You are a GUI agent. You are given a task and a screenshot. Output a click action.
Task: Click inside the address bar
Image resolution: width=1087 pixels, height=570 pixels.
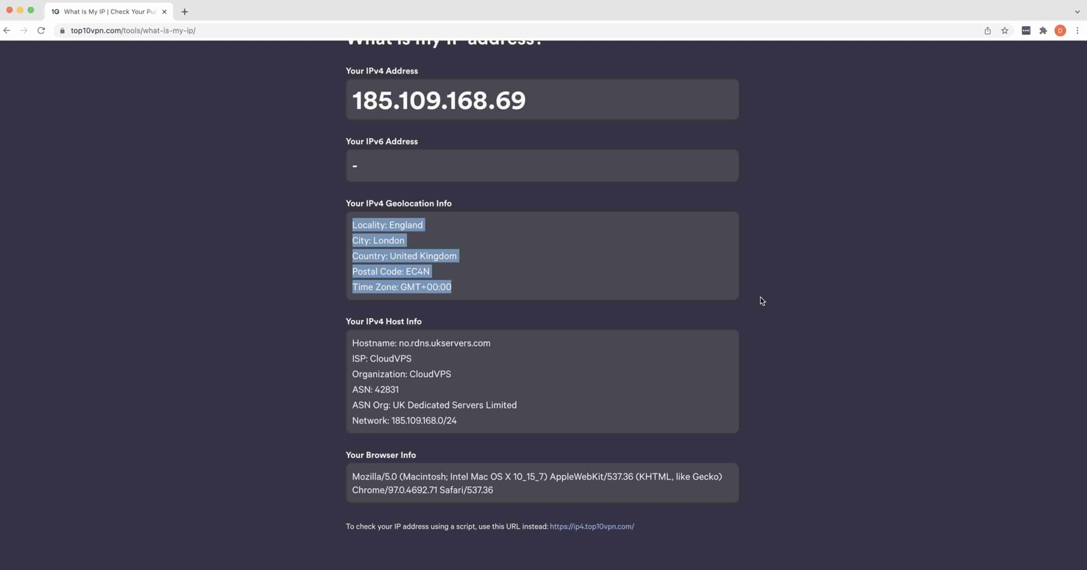click(272, 31)
